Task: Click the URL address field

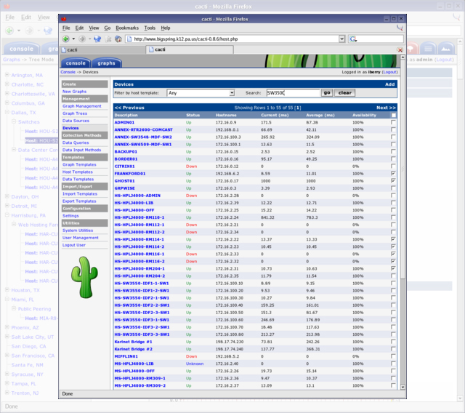Action: 235,39
